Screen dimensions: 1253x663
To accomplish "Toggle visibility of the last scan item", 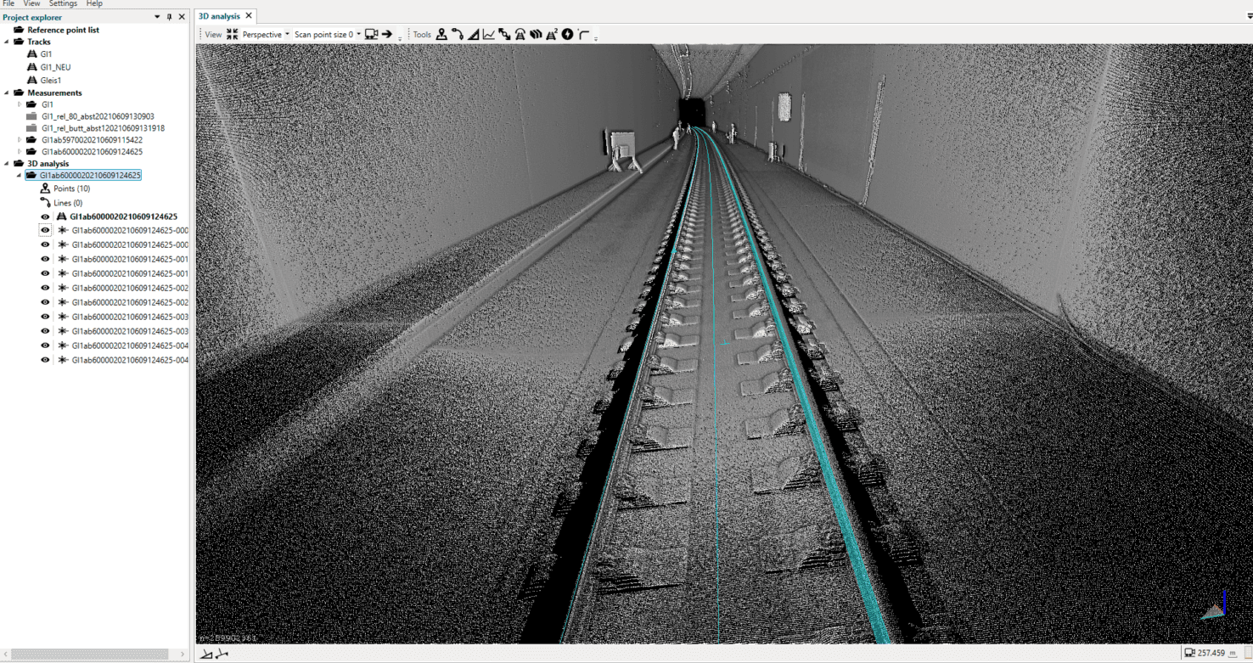I will [46, 360].
